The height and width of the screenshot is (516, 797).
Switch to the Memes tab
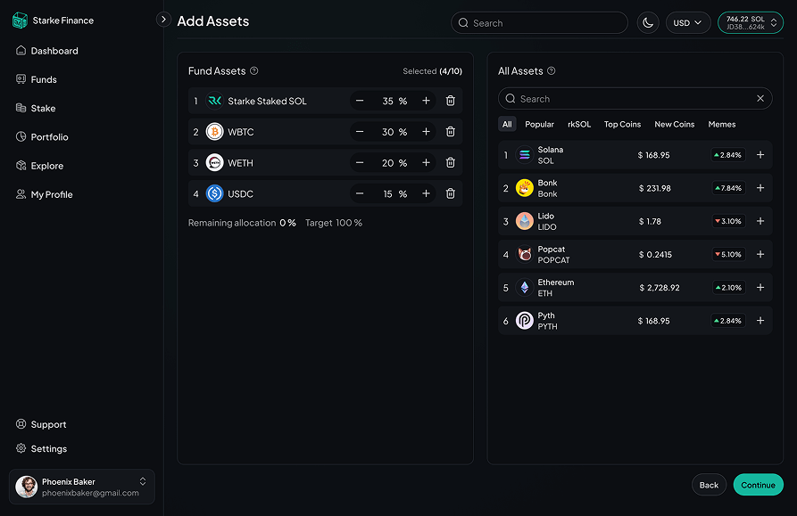tap(722, 124)
